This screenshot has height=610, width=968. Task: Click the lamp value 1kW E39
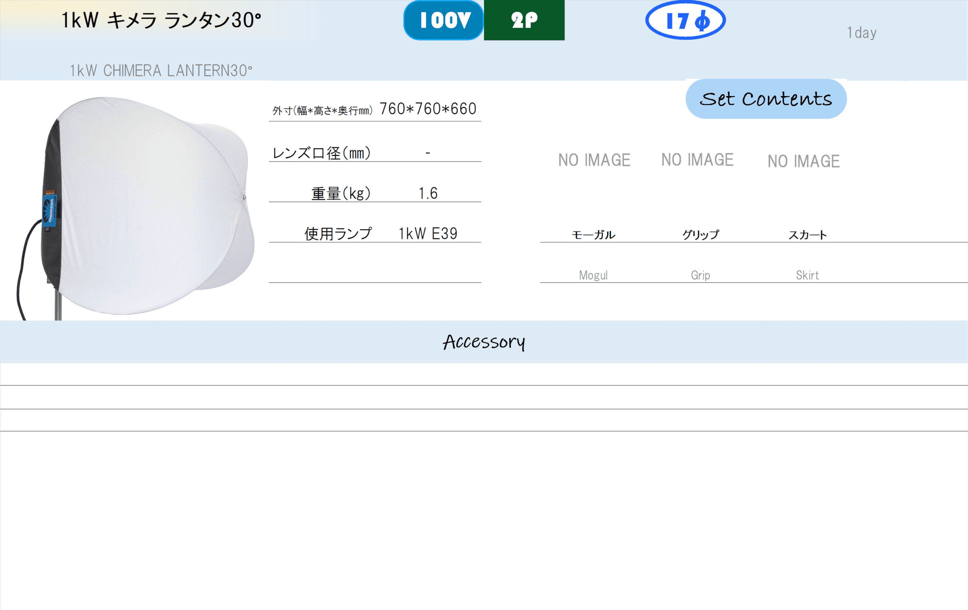coord(428,234)
